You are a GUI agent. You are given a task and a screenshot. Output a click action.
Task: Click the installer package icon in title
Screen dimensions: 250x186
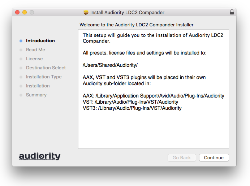[86, 12]
